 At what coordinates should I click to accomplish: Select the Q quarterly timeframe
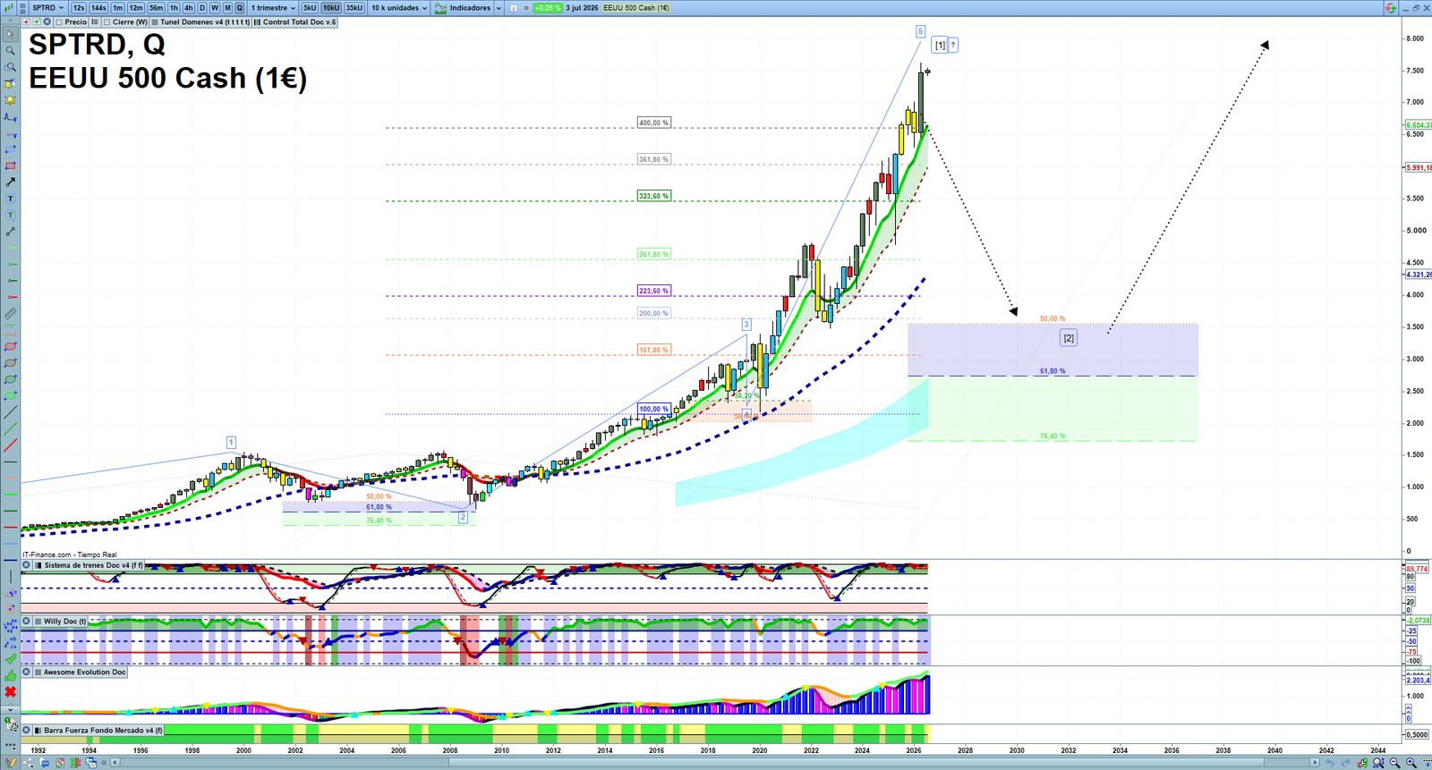240,8
